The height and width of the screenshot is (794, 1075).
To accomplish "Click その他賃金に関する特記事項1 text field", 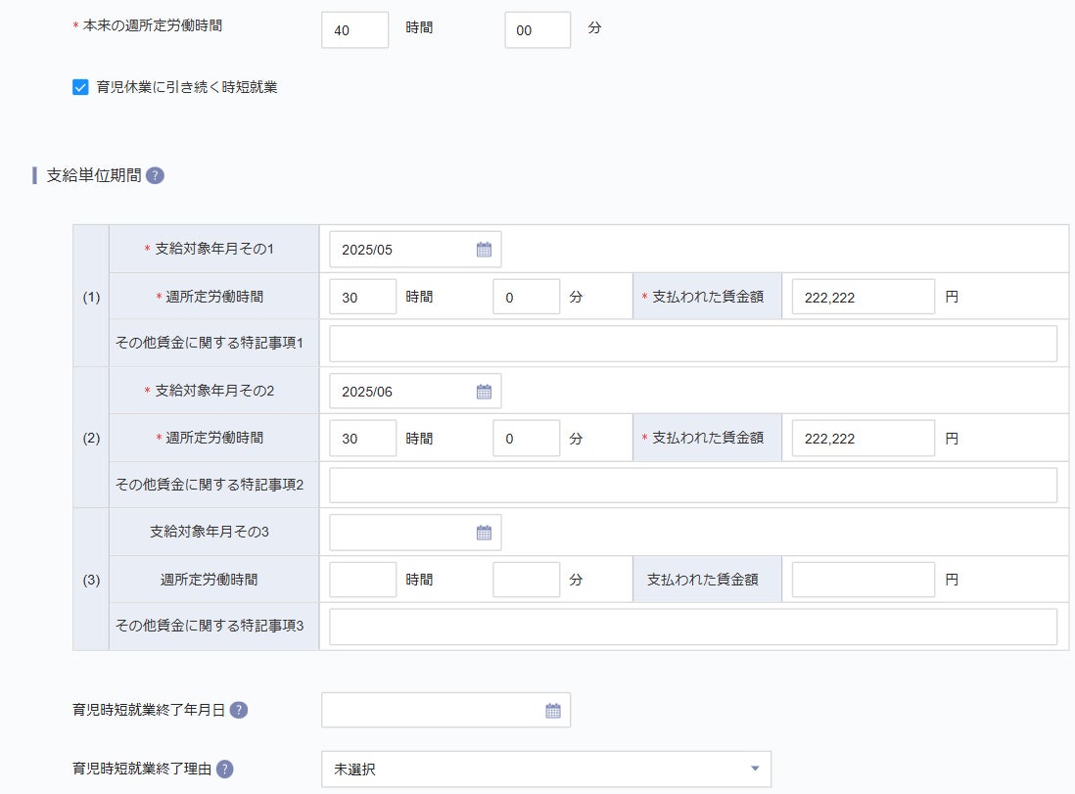I will (692, 344).
